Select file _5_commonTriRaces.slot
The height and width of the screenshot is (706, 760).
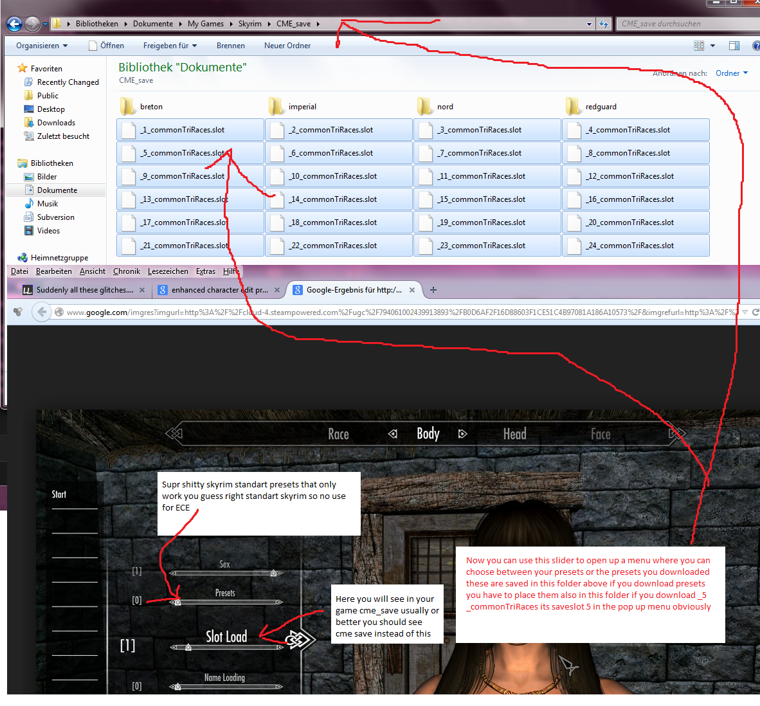190,153
